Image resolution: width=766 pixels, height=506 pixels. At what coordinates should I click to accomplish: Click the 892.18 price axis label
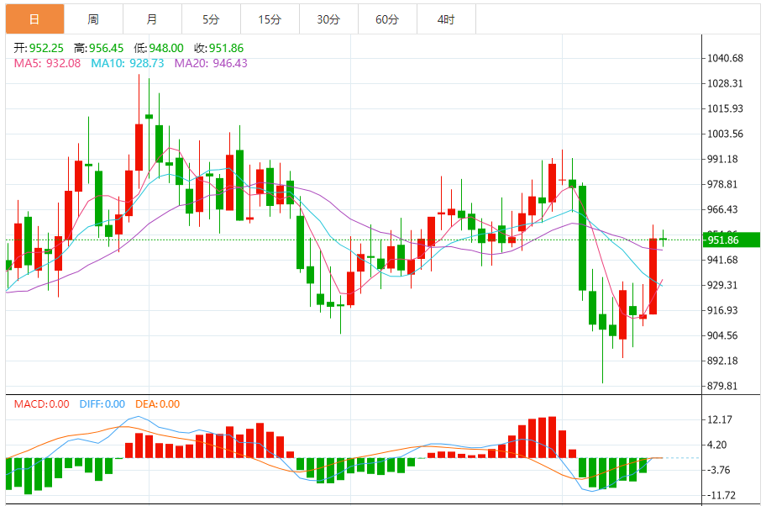point(722,361)
